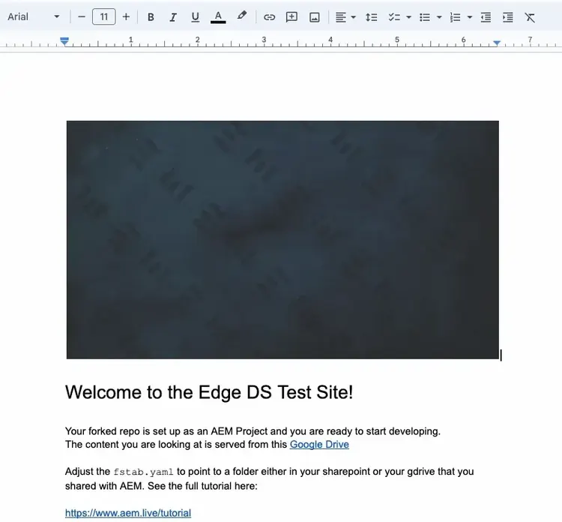Click the text 'shared with AEM. See the full tutorial here:'
The width and height of the screenshot is (562, 522).
pos(161,486)
